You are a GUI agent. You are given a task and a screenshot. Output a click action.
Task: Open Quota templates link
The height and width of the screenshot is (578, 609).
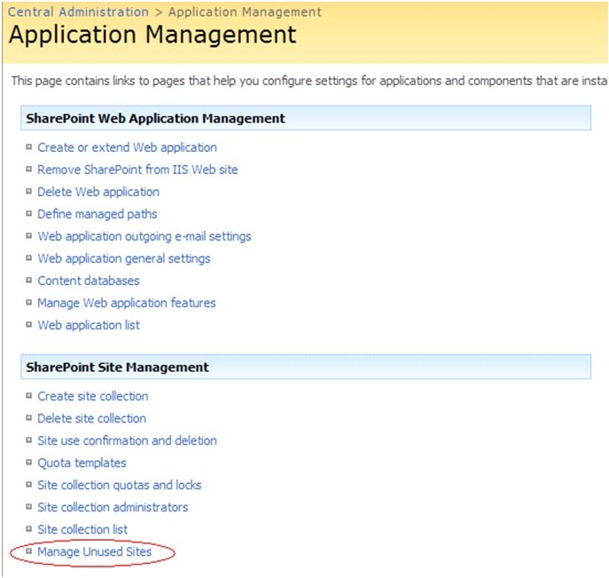pyautogui.click(x=82, y=463)
